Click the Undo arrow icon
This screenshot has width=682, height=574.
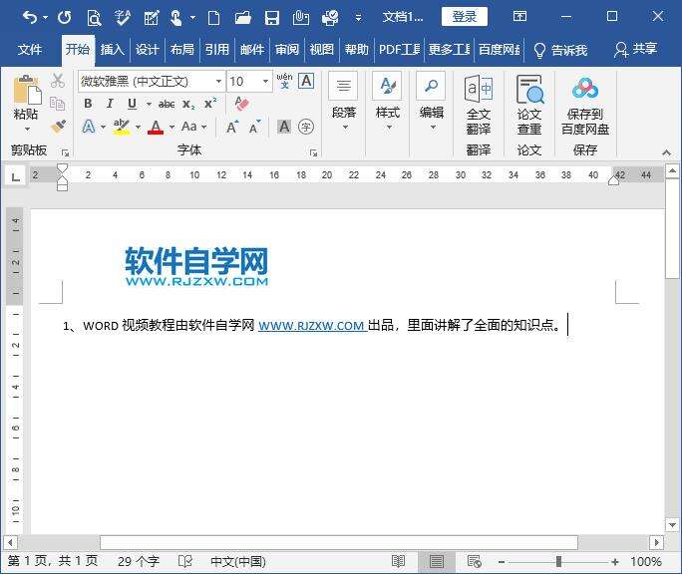(x=30, y=17)
